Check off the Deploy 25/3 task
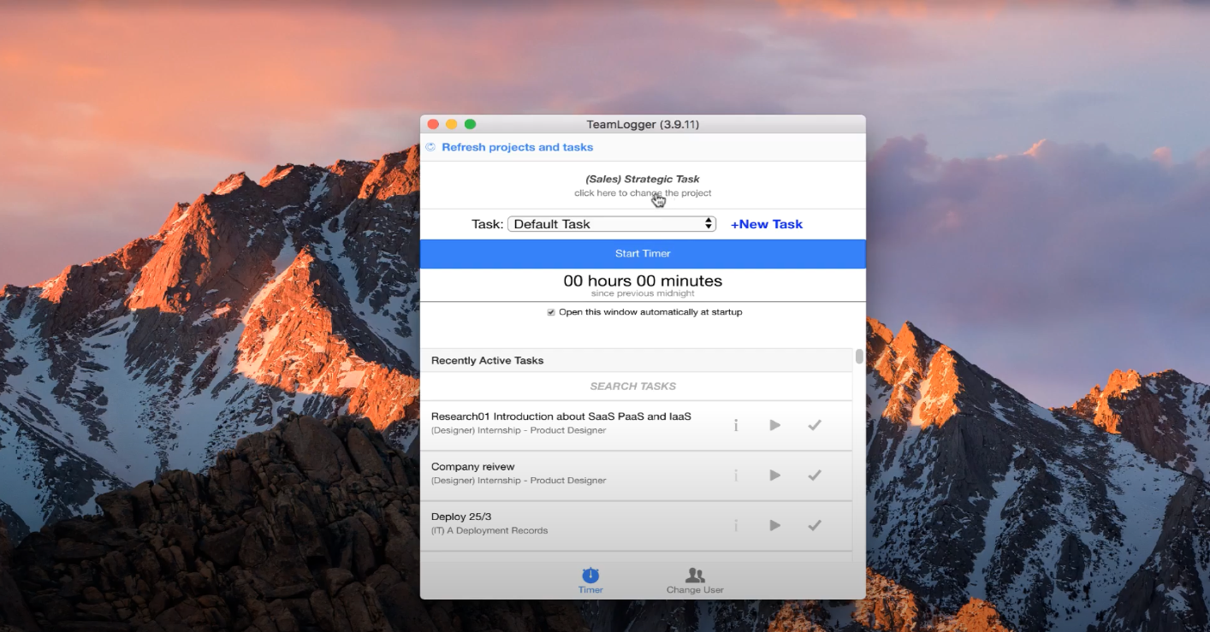 814,525
